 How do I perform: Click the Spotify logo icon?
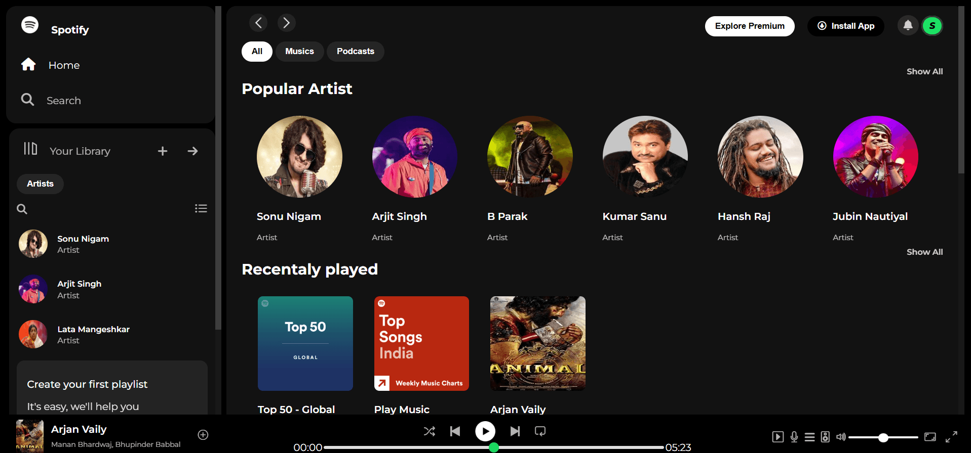(30, 24)
